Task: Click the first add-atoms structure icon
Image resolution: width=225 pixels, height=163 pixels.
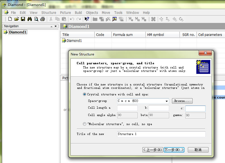Action: click(131, 19)
